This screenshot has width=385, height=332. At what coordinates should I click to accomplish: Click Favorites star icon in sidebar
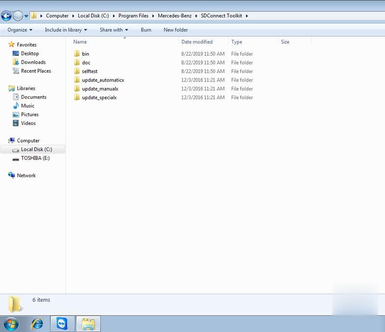click(x=12, y=44)
